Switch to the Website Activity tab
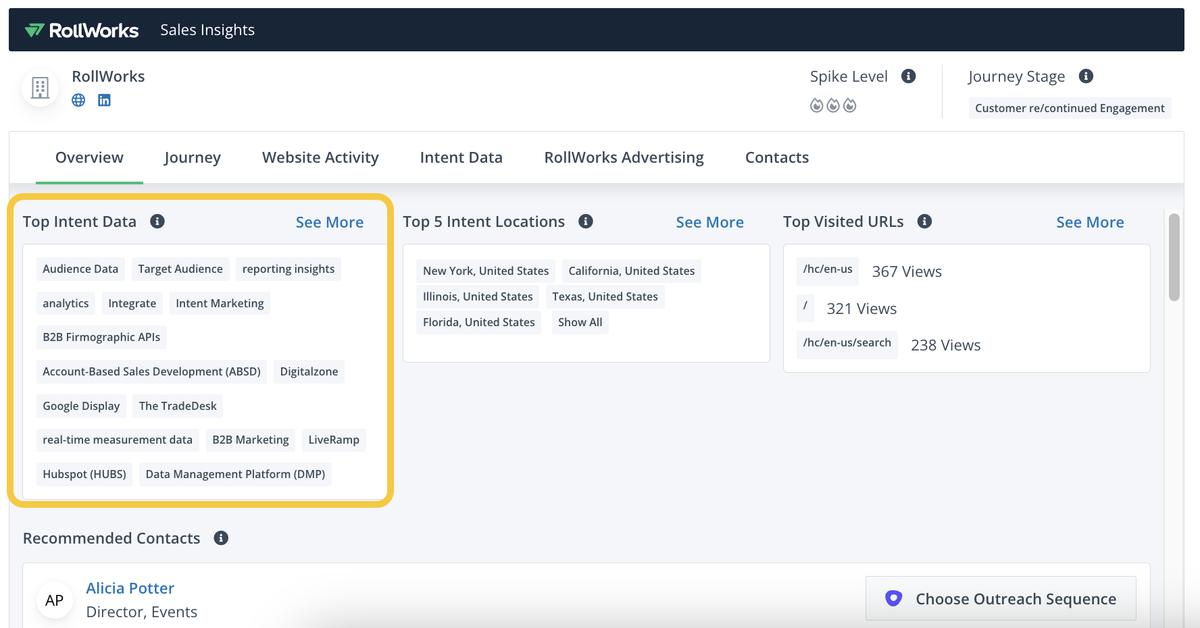The width and height of the screenshot is (1200, 628). tap(320, 157)
